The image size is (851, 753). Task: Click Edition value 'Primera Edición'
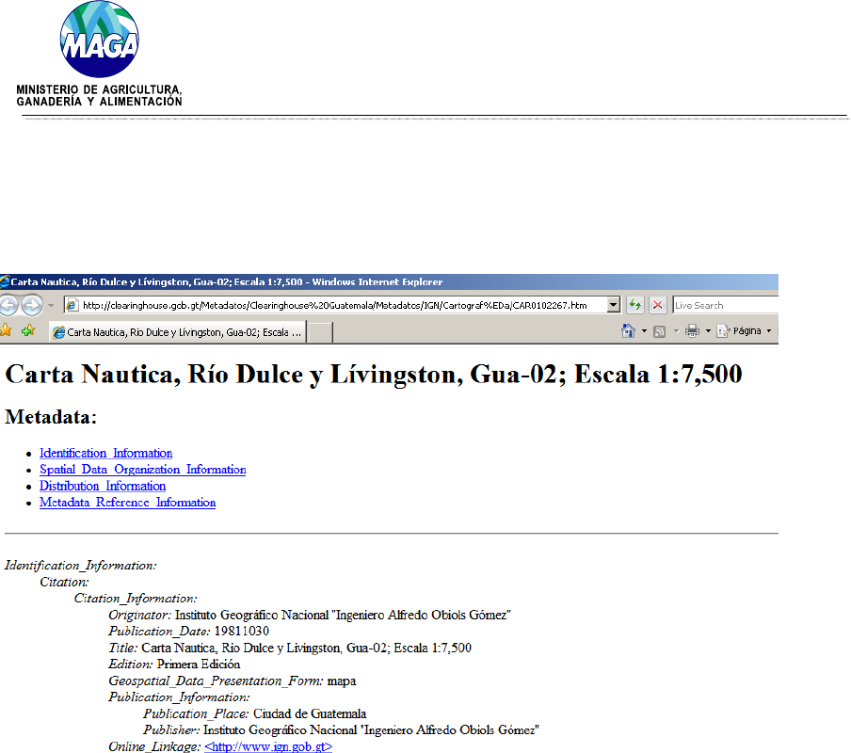coord(199,664)
